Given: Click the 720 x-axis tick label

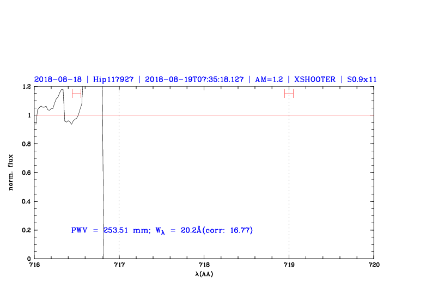Looking at the screenshot, I should pos(374,265).
